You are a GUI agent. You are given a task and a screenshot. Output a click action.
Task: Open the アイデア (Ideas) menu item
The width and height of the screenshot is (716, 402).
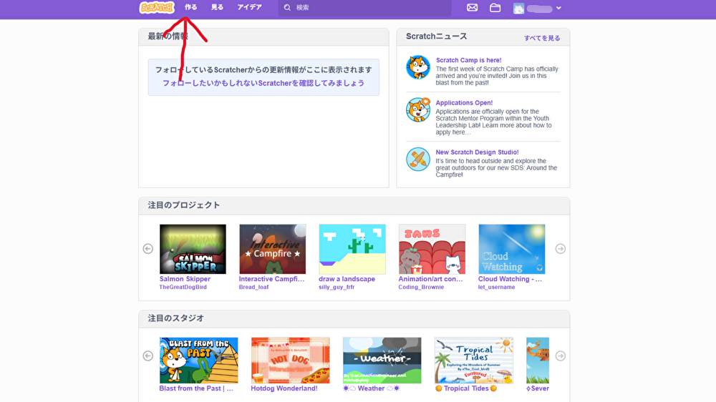tap(249, 7)
